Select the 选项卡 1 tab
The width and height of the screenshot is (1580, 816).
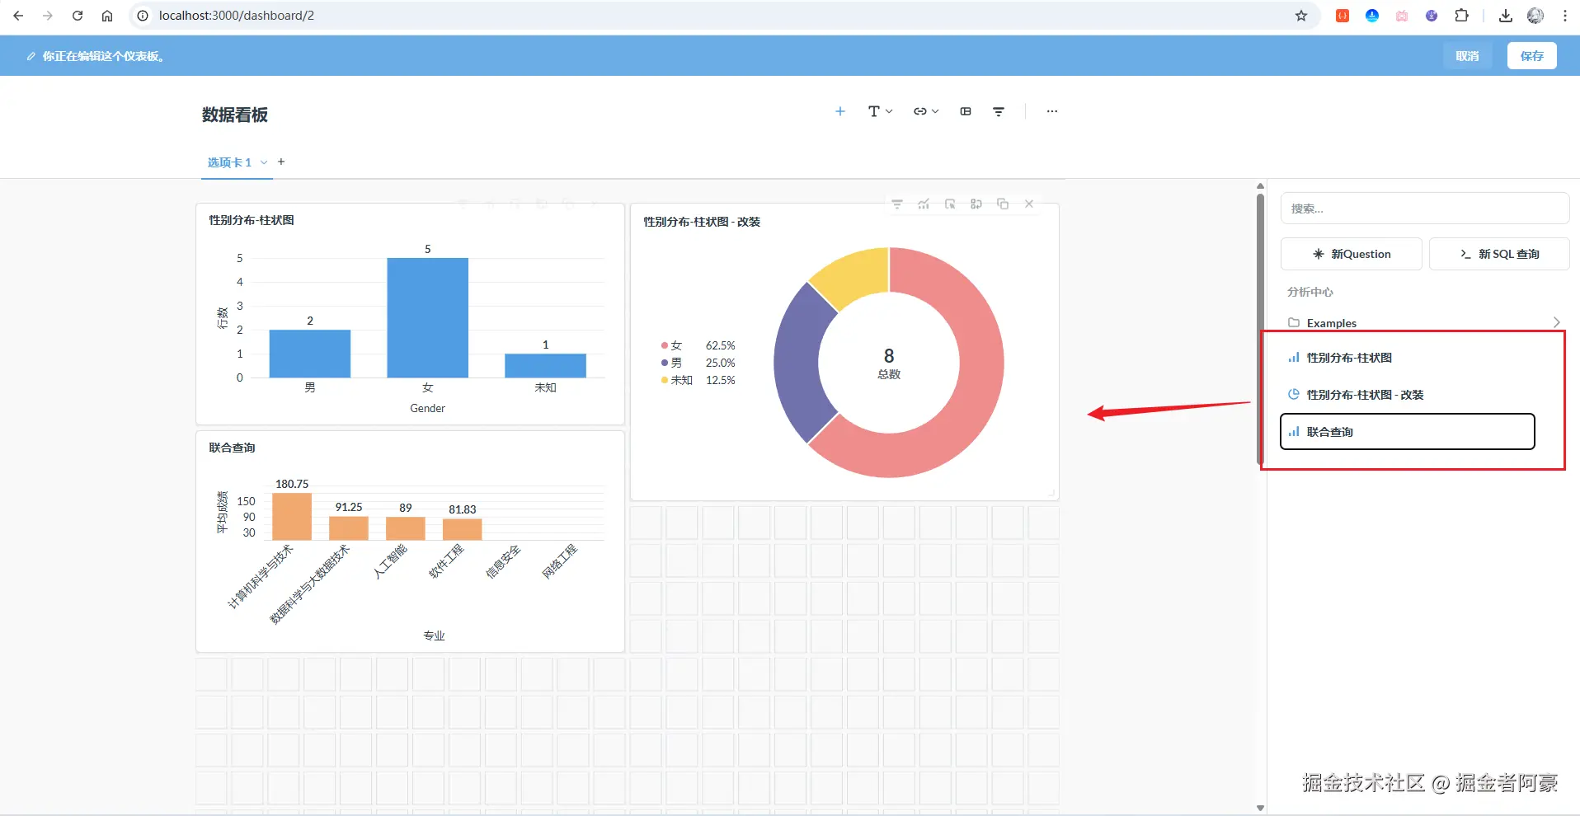click(229, 162)
